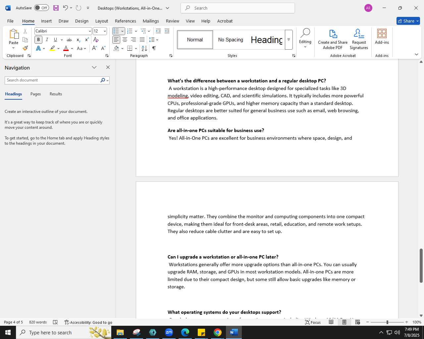This screenshot has height=339, width=424.
Task: Apply strikethrough formatting
Action: pos(69,40)
